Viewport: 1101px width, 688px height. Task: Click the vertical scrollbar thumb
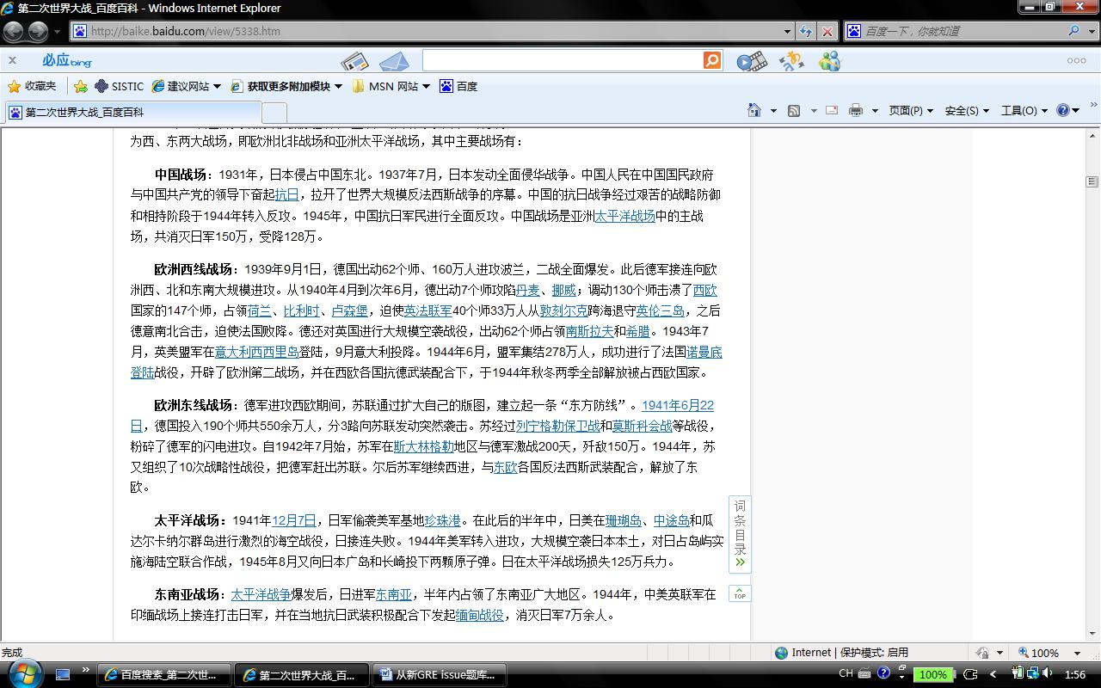click(x=1092, y=181)
